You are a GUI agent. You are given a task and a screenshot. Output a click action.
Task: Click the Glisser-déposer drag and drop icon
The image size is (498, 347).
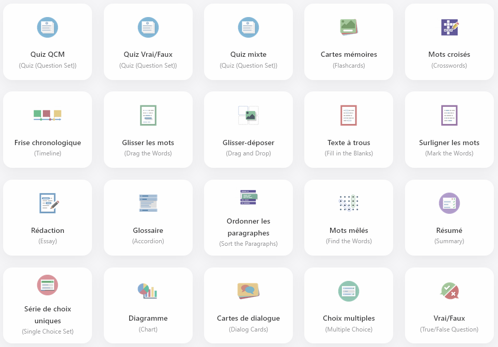248,115
